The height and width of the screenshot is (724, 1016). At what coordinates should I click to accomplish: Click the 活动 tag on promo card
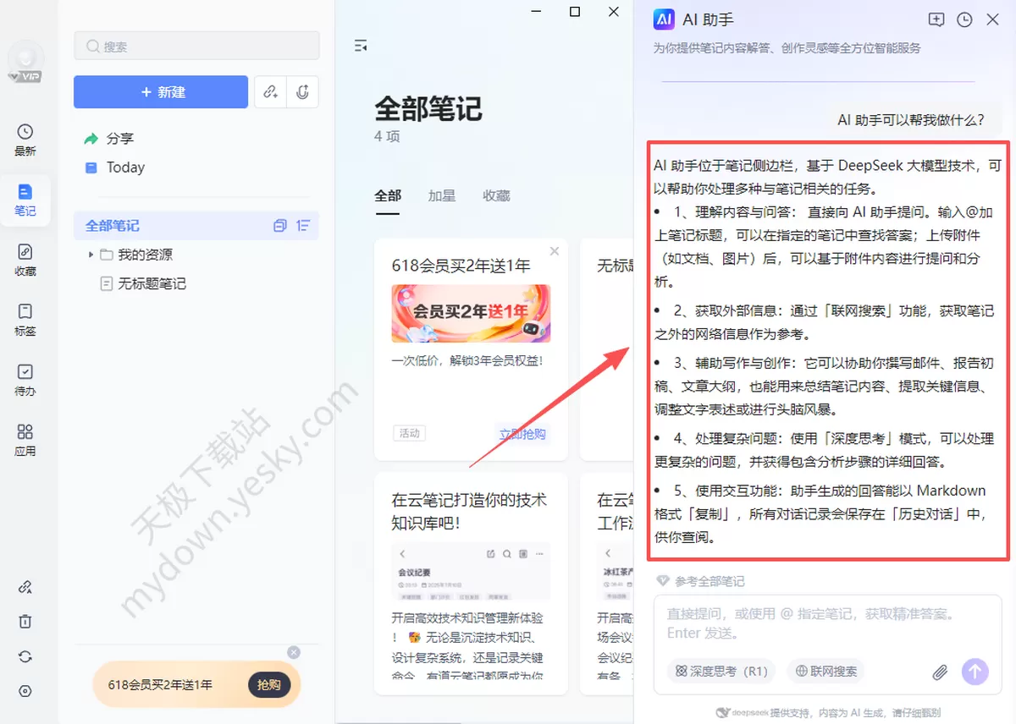pyautogui.click(x=410, y=433)
